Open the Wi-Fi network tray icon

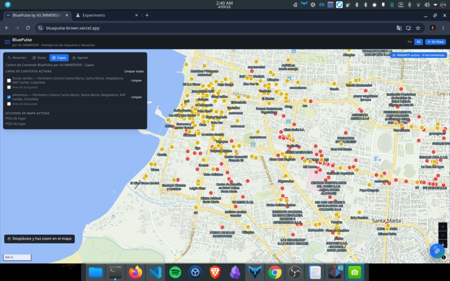pyautogui.click(x=418, y=4)
